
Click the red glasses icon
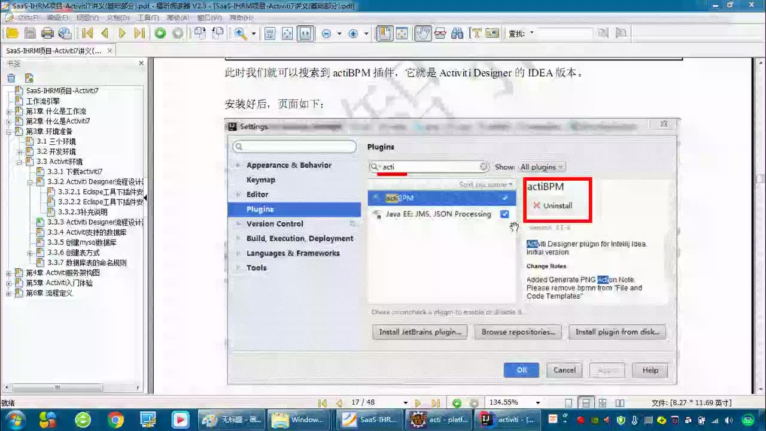point(440,34)
